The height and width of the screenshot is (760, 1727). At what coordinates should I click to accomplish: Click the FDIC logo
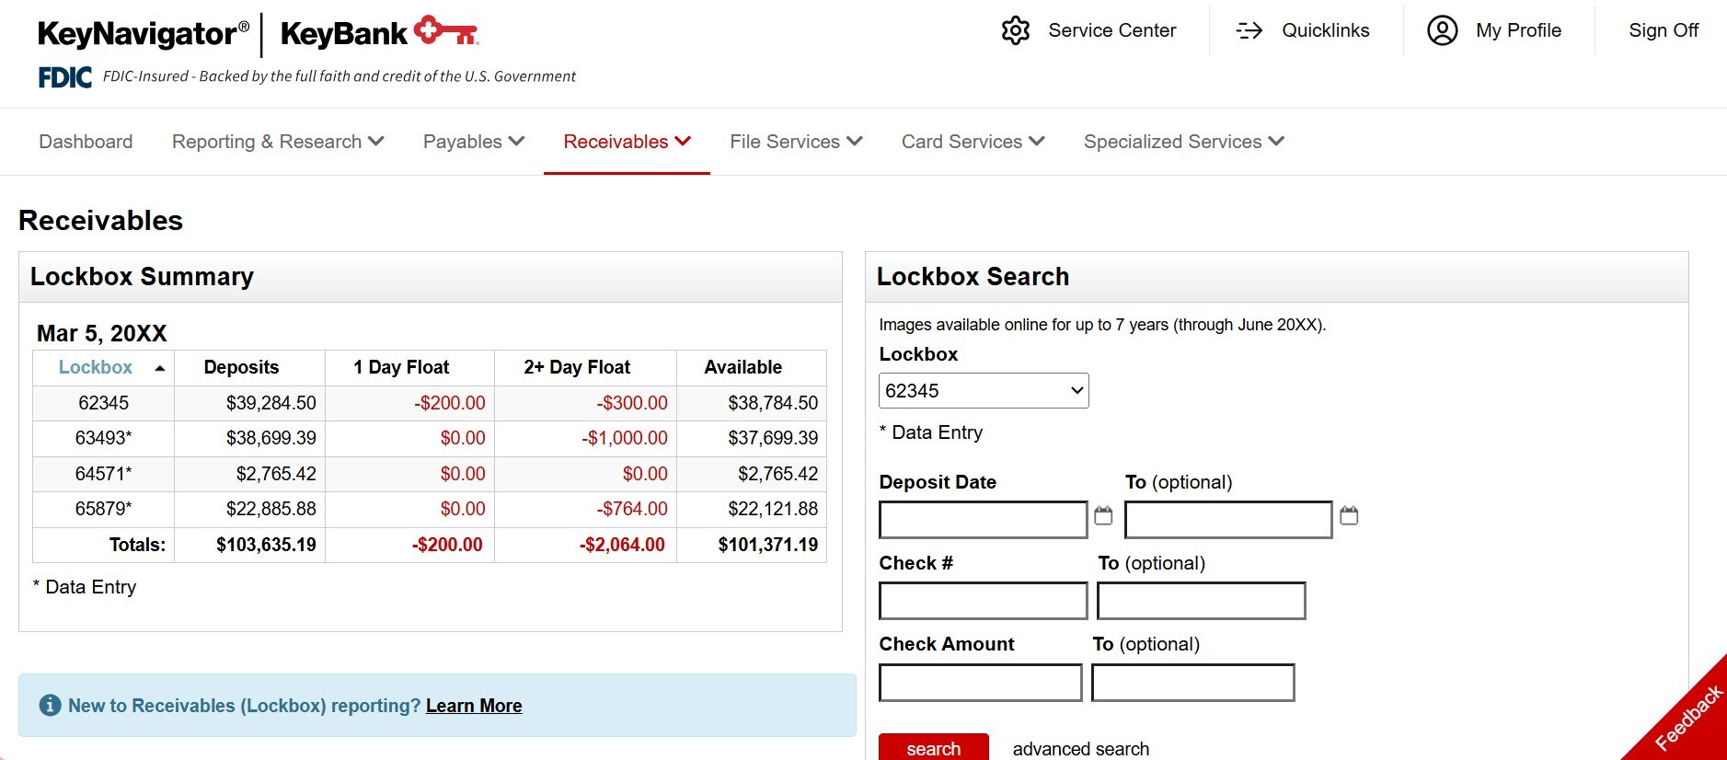pyautogui.click(x=64, y=77)
